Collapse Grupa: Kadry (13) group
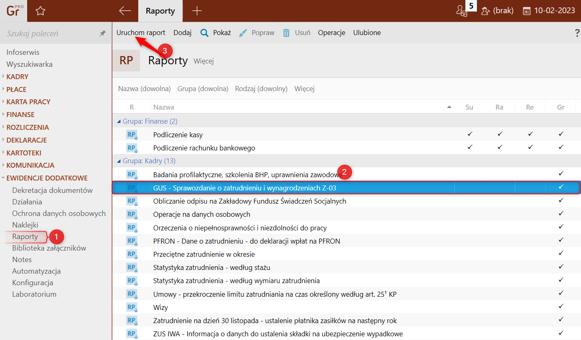The height and width of the screenshot is (340, 581). click(x=119, y=161)
